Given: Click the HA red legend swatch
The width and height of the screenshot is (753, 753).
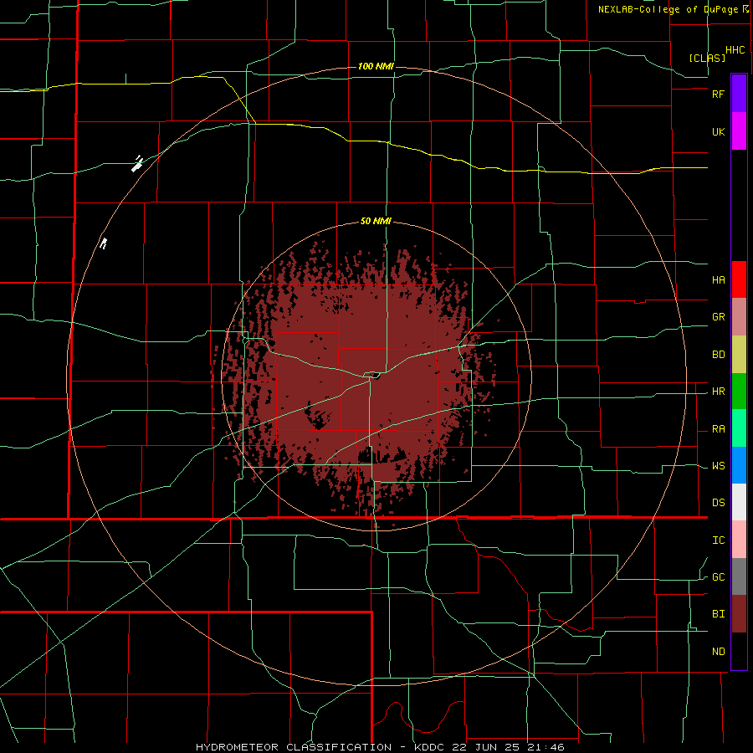Looking at the screenshot, I should [x=739, y=279].
